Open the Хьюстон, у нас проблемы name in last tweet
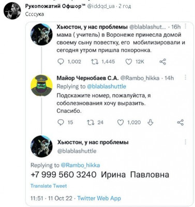Image resolution: width=195 pixels, height=207 pixels. 93,143
